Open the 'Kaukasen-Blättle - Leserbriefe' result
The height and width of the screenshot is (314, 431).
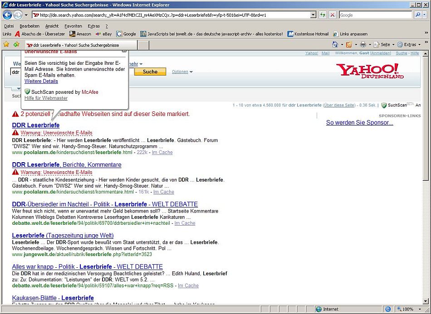53,298
